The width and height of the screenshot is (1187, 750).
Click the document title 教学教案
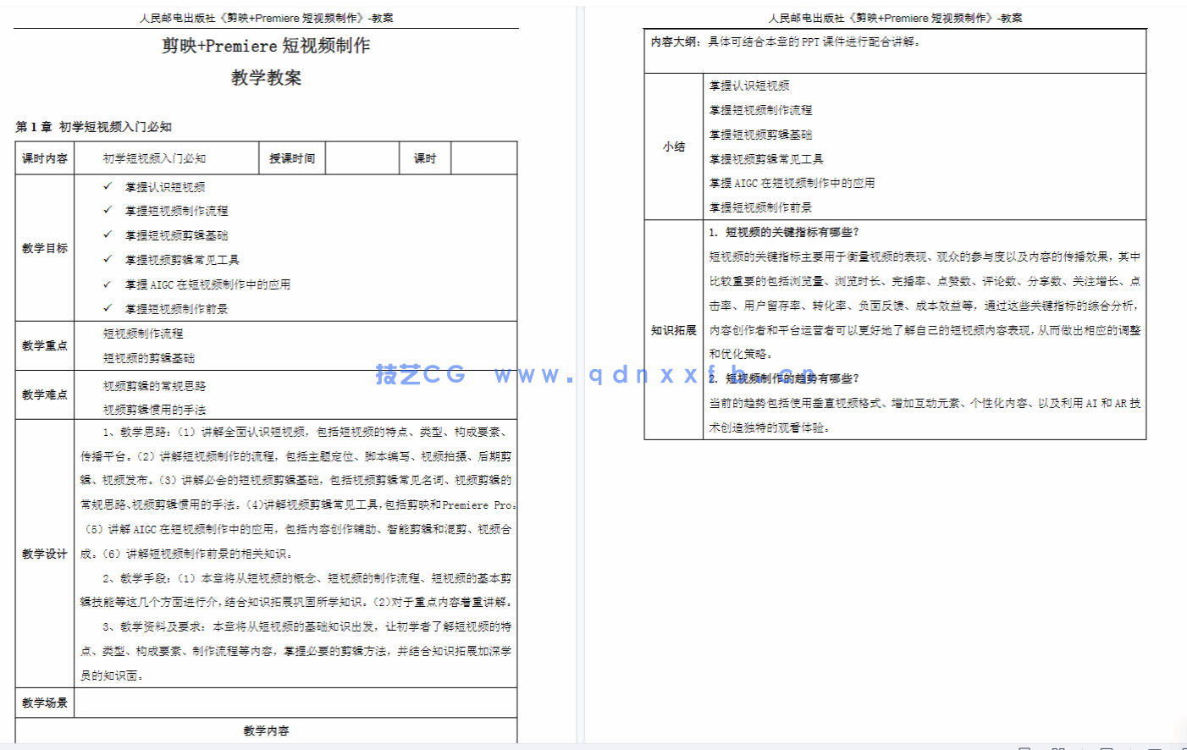(266, 78)
